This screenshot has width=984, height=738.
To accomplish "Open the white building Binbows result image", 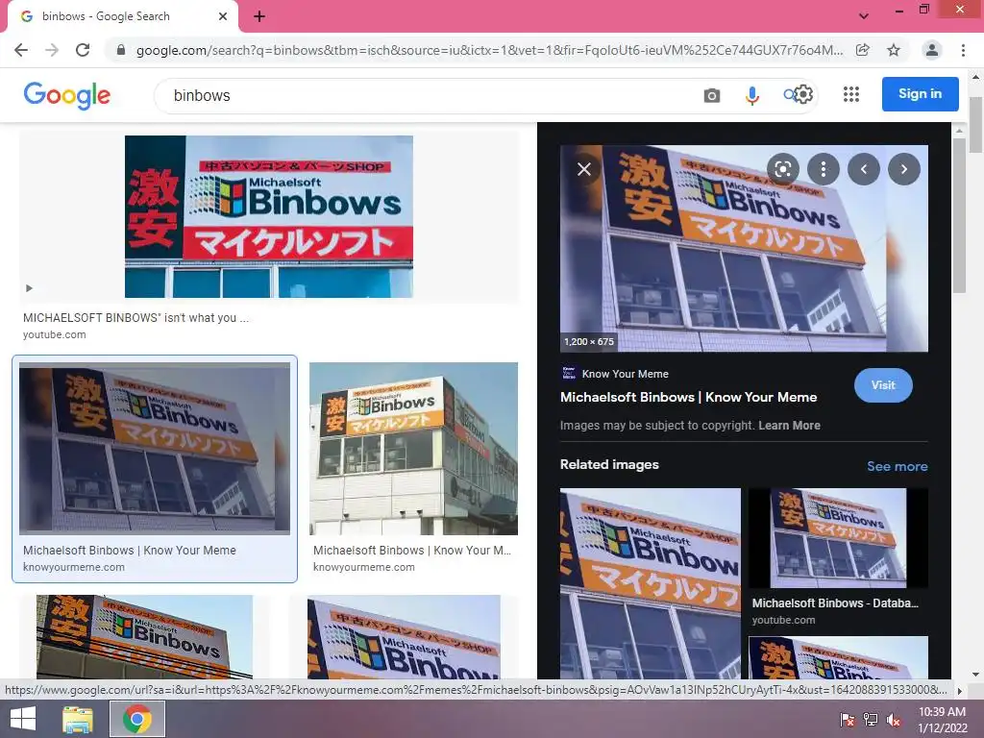I will tap(413, 448).
